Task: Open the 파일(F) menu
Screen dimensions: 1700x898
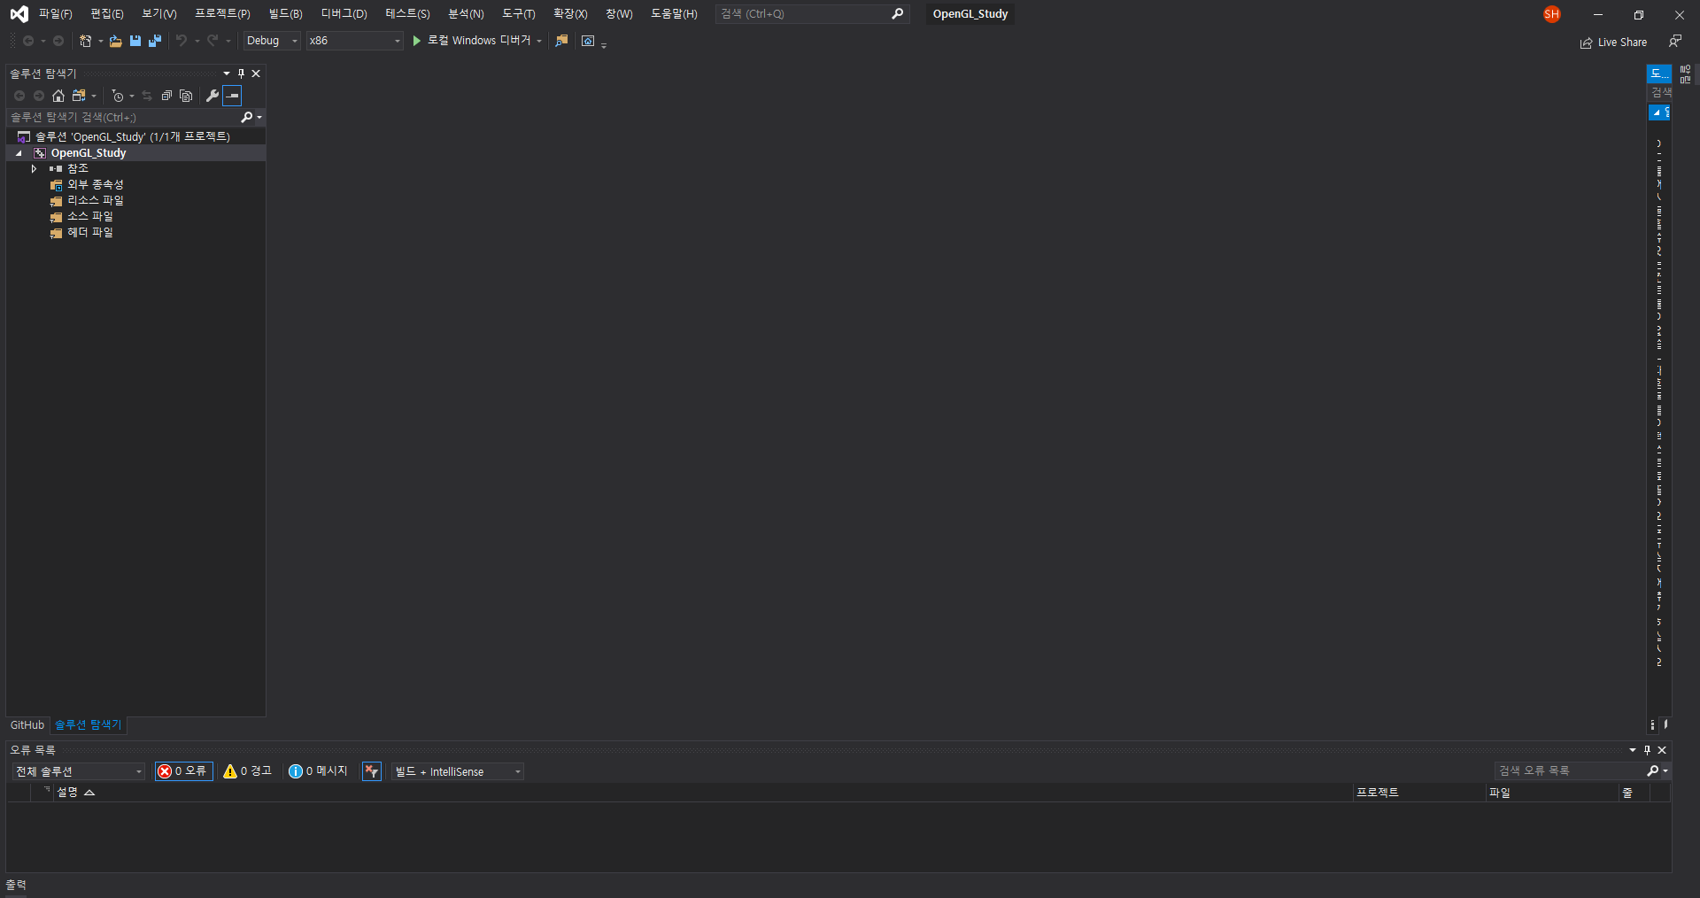Action: (x=55, y=14)
